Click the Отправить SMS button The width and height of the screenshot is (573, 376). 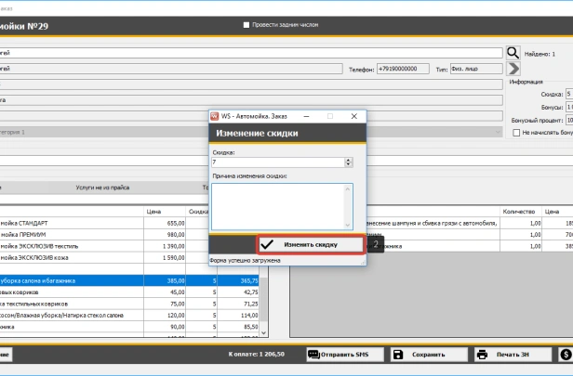(345, 354)
